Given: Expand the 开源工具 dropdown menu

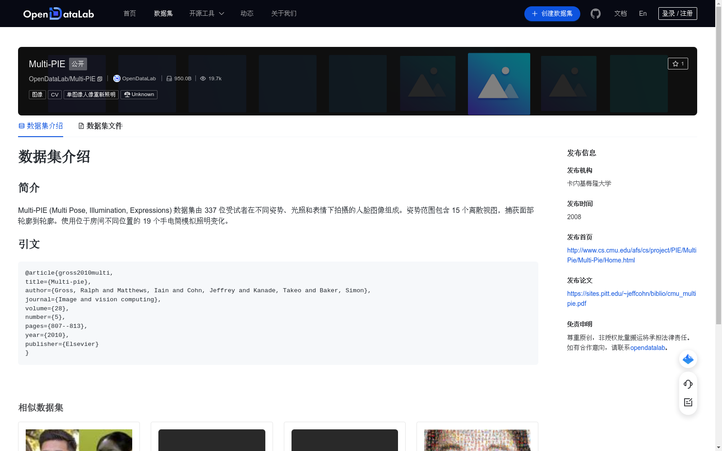Looking at the screenshot, I should pos(207,14).
